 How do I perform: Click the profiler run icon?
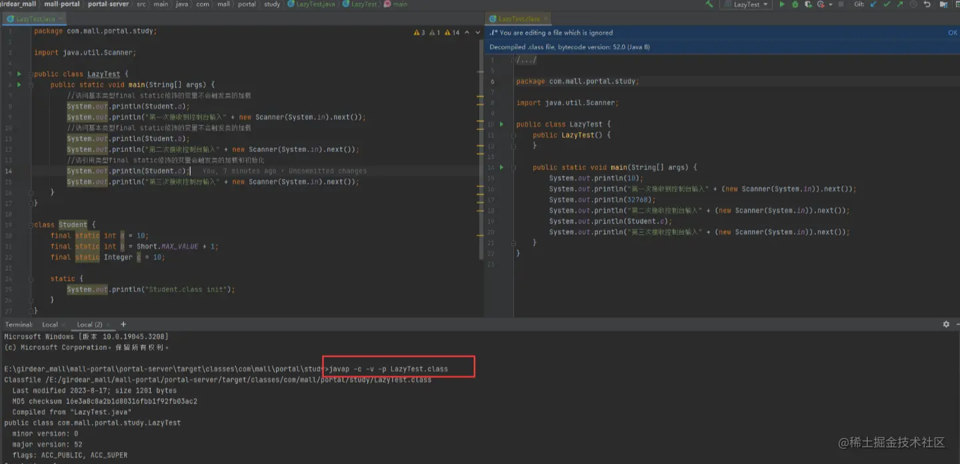click(820, 4)
